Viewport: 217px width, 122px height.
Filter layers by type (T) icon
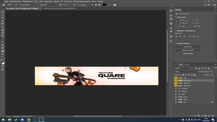pyautogui.click(x=203, y=68)
